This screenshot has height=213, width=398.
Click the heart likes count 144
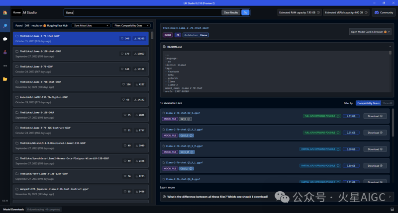[125, 69]
